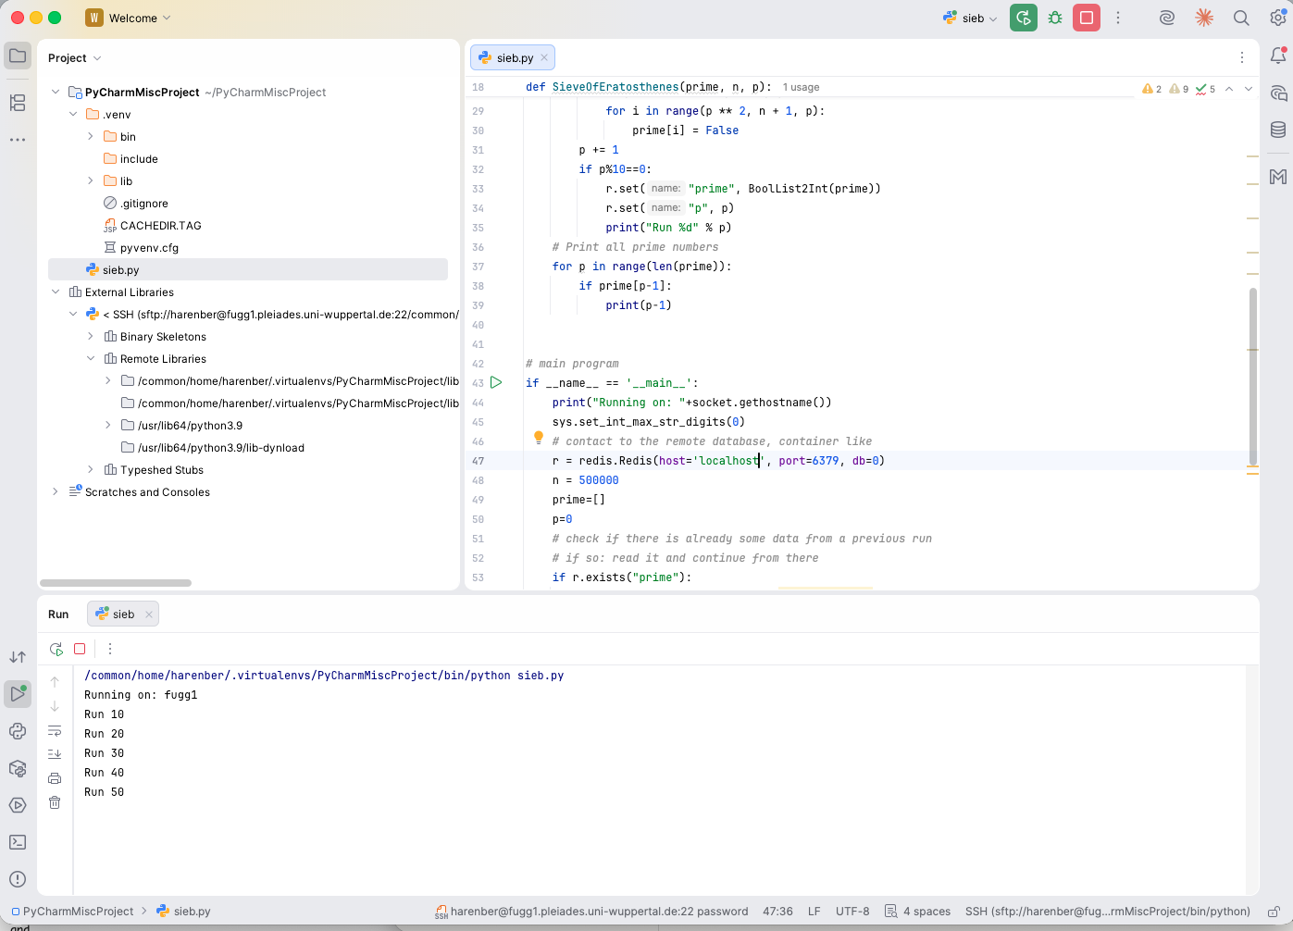Run script from line 43 gutter play button
1293x931 pixels.
496,382
